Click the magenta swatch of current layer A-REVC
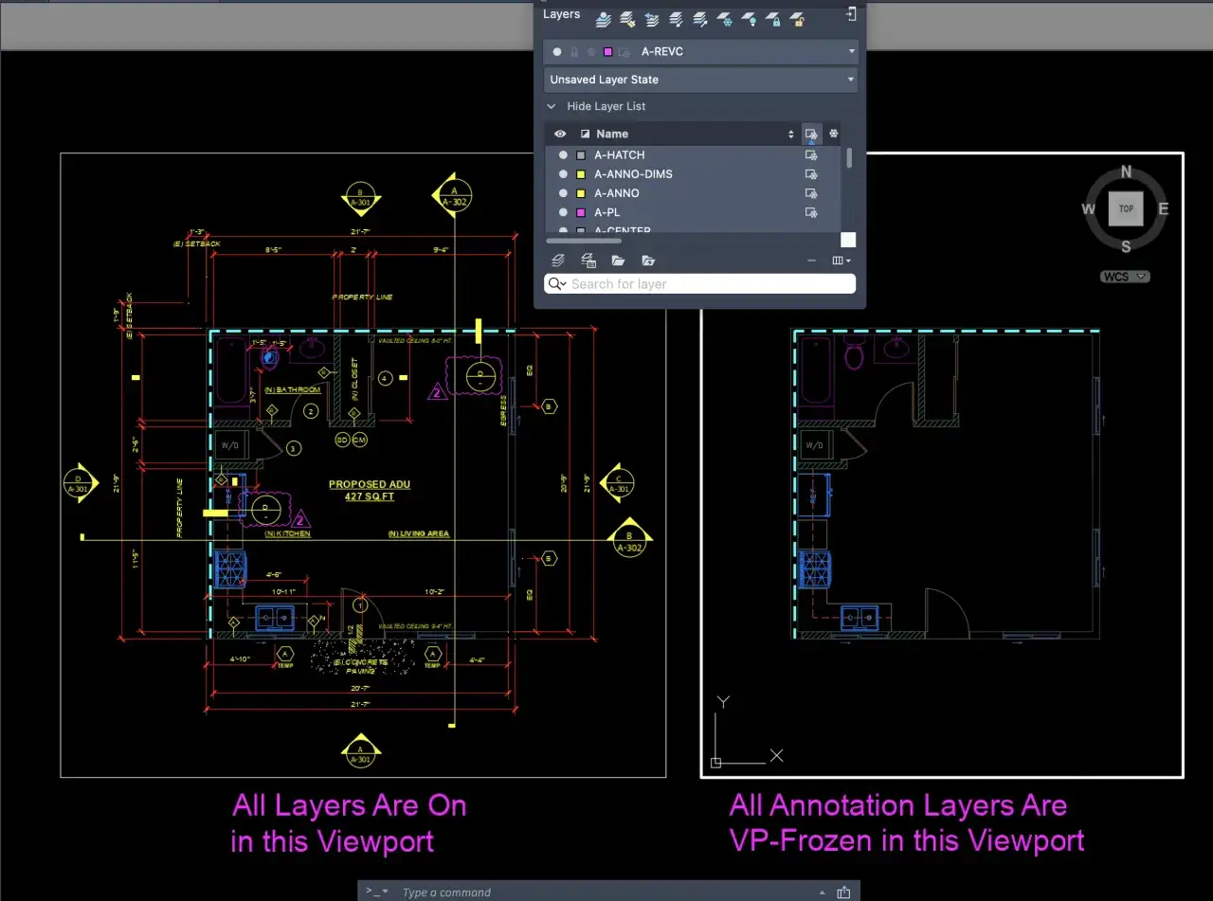The image size is (1213, 901). [608, 51]
